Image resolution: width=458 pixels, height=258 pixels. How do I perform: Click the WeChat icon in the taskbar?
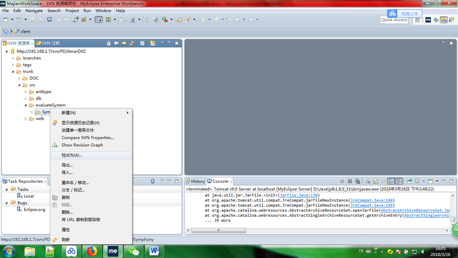[133, 251]
